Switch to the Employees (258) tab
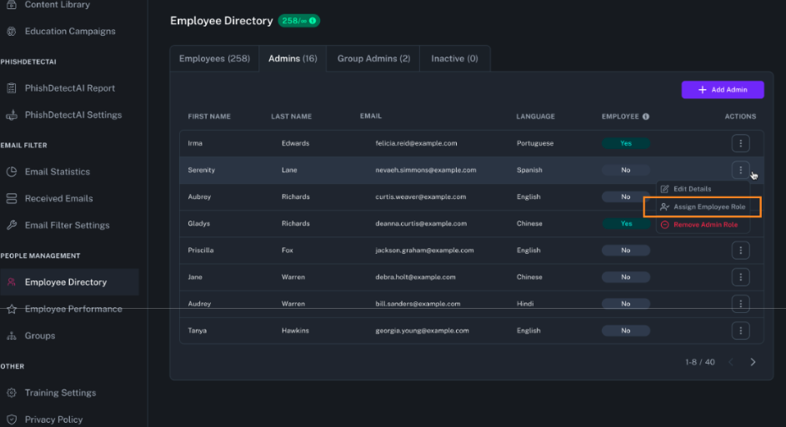Screen dimensions: 786x427 [x=214, y=59]
